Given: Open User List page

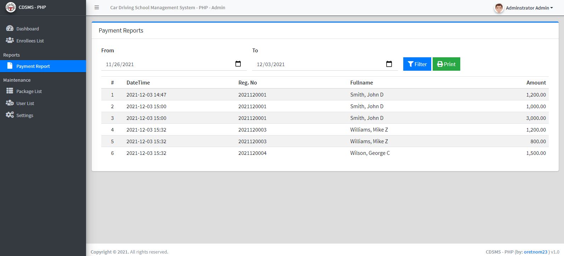Looking at the screenshot, I should point(43,103).
